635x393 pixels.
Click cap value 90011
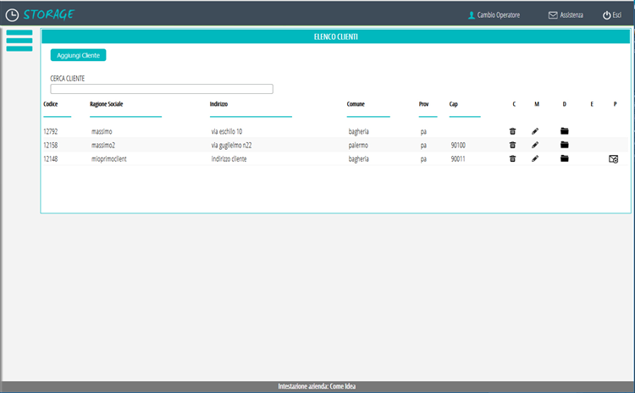click(458, 159)
